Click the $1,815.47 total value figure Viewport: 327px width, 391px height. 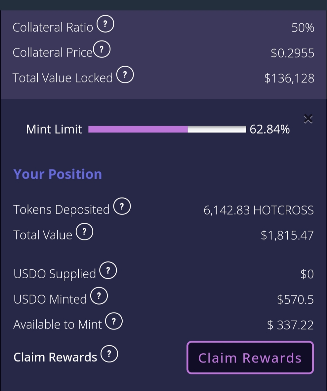[x=287, y=235]
